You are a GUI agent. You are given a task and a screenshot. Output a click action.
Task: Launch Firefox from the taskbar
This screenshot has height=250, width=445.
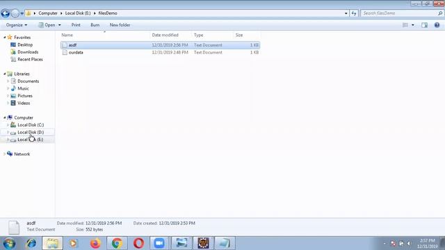pos(95,243)
